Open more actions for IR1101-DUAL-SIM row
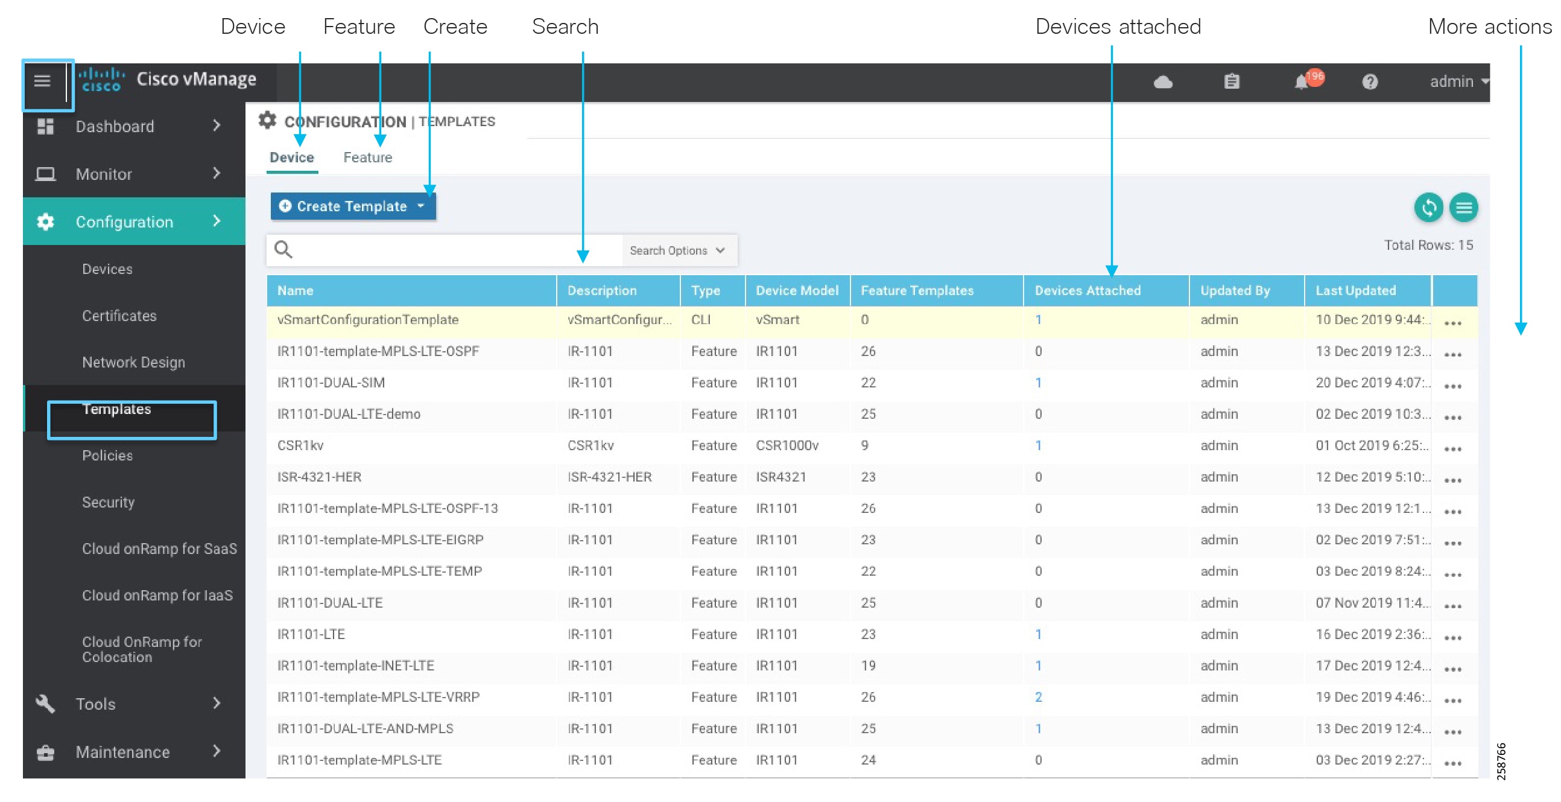The image size is (1561, 802). click(x=1452, y=386)
